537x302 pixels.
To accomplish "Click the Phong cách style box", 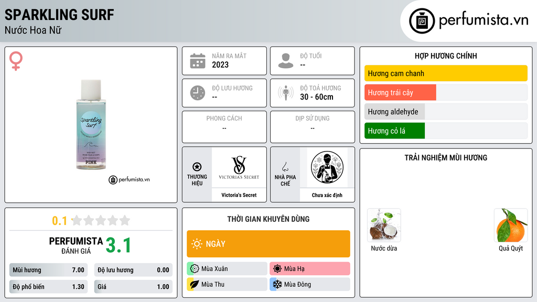I will [224, 127].
